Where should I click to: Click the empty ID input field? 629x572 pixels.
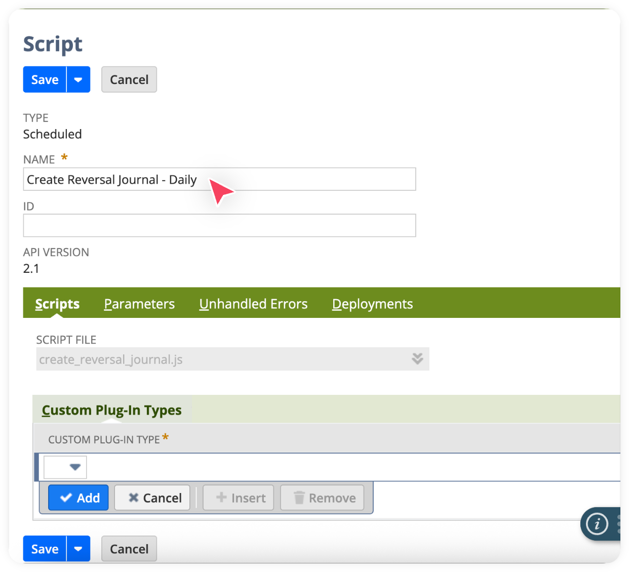click(x=219, y=226)
